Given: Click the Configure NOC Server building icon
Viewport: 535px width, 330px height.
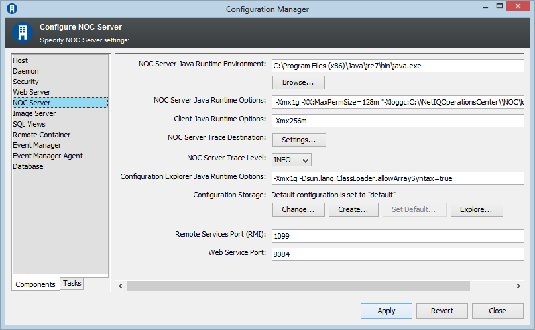Looking at the screenshot, I should pos(23,32).
